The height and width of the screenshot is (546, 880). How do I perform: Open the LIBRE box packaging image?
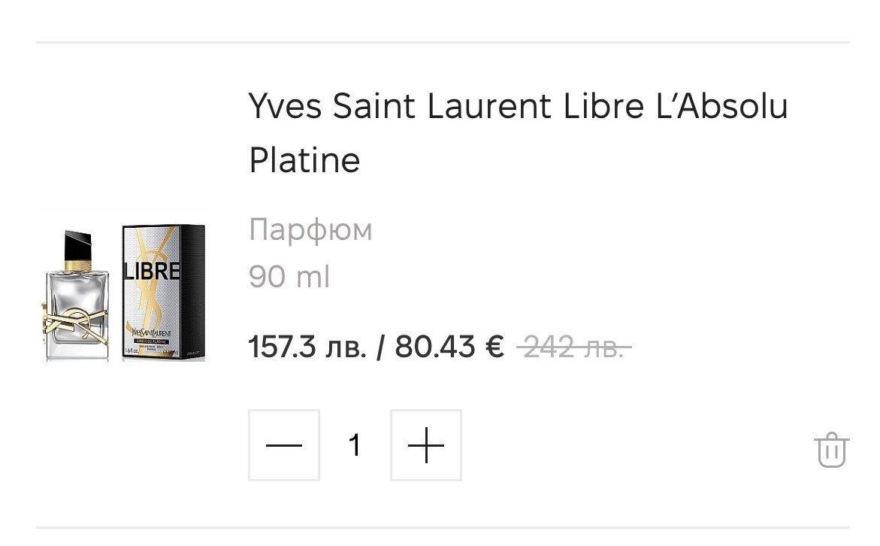pos(163,291)
